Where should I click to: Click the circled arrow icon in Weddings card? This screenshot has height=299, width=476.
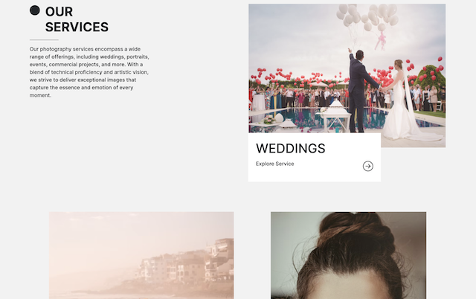click(x=368, y=166)
